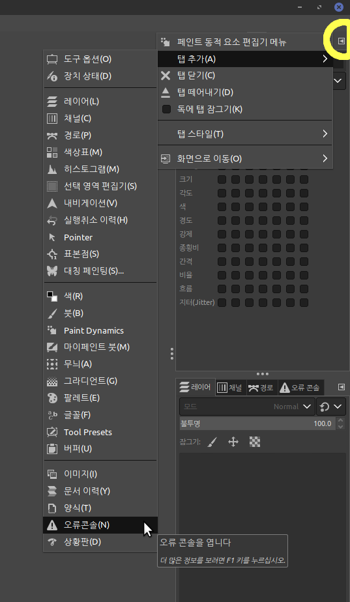Image resolution: width=350 pixels, height=602 pixels.
Task: Switch to the 오류 콘솔 tab
Action: 300,388
